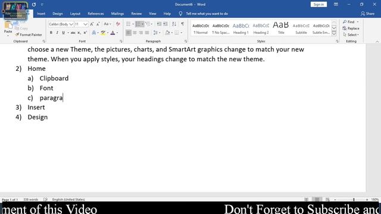Click the zoom out minus button
This screenshot has height=214, width=381.
click(x=335, y=200)
